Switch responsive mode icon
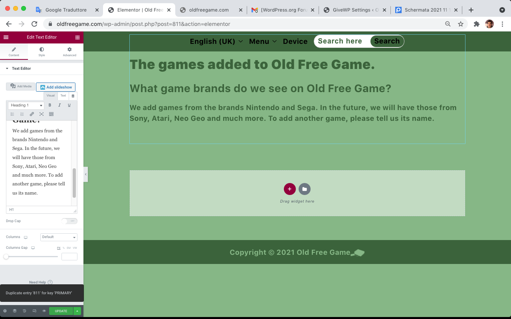 click(x=34, y=311)
